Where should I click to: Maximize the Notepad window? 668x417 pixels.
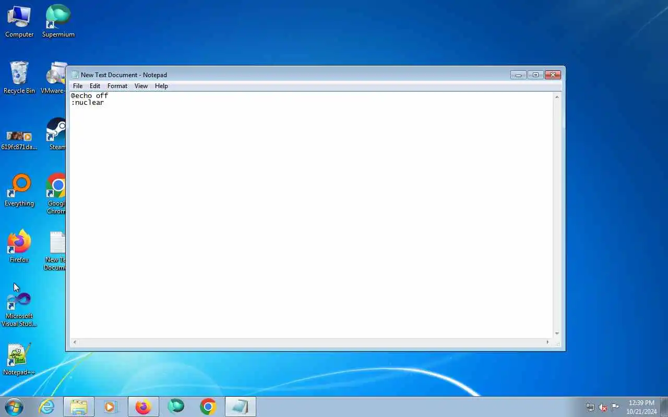(535, 75)
